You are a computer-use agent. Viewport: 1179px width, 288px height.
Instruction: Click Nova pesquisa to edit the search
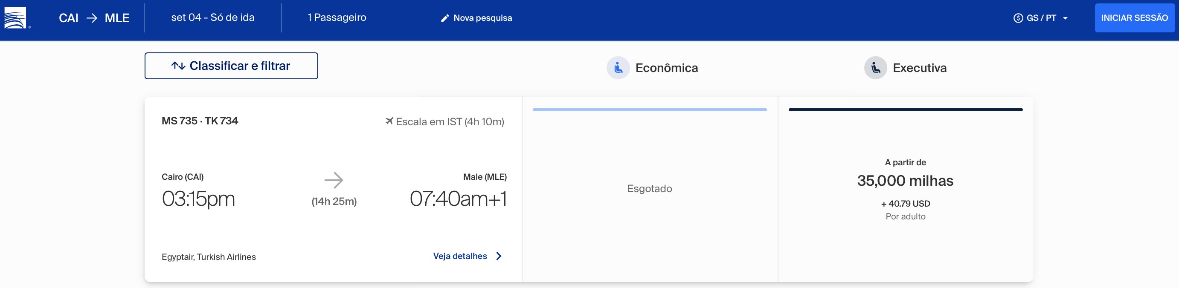(x=482, y=18)
